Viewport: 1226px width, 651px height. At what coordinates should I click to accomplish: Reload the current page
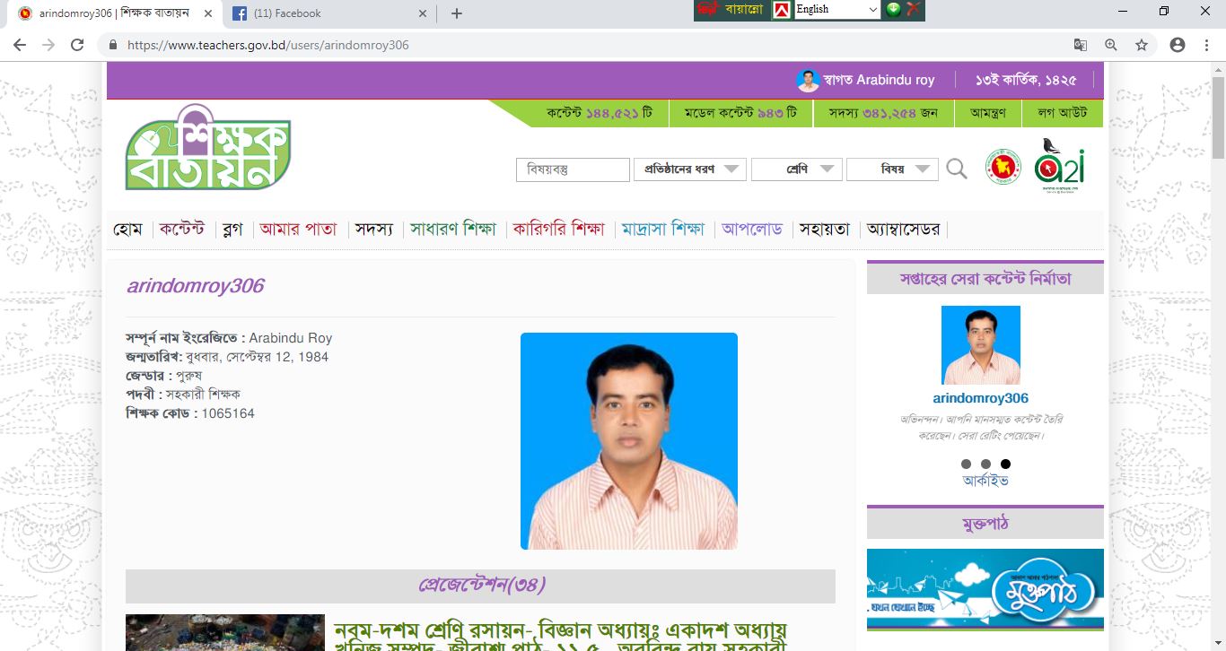[77, 45]
